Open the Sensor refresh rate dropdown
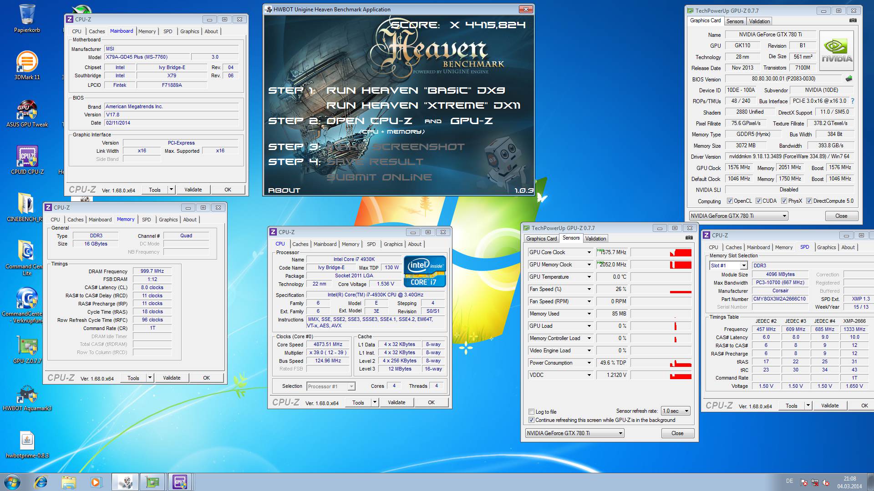Viewport: 874px width, 491px height. [x=676, y=411]
